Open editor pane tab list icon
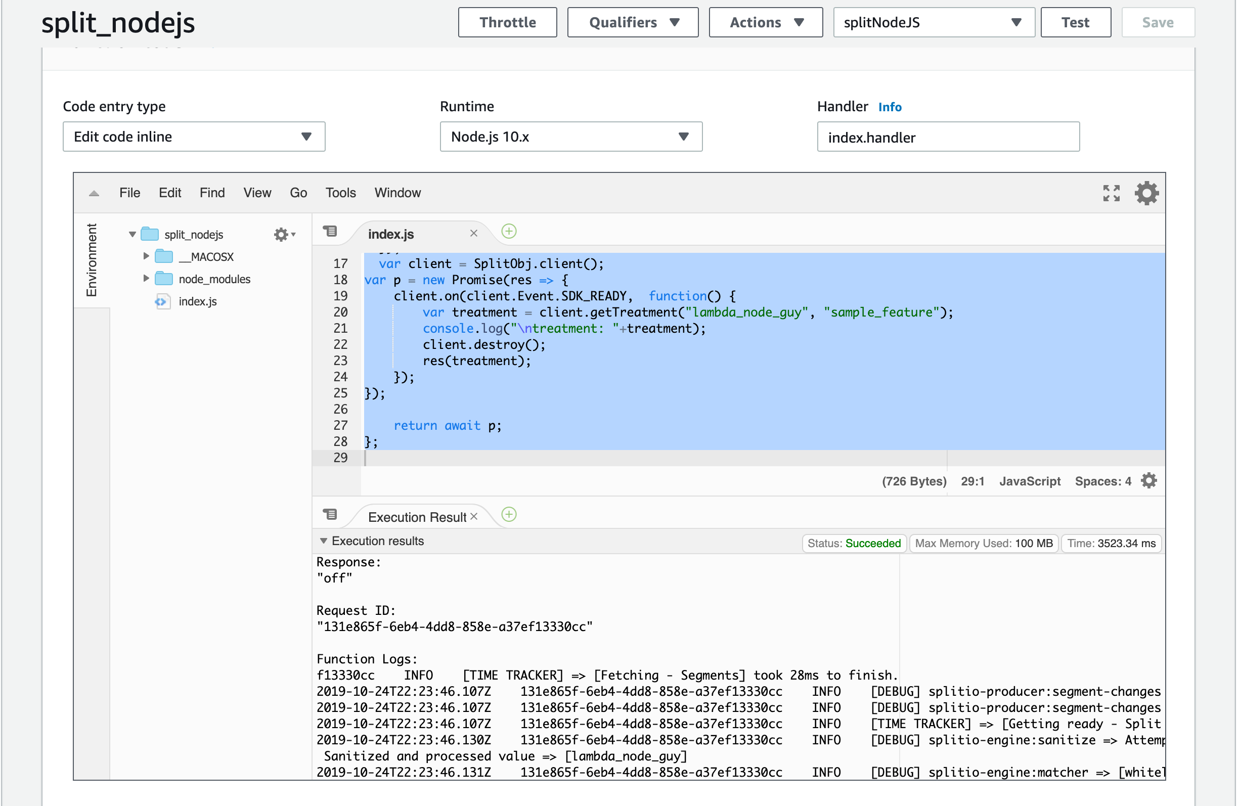The height and width of the screenshot is (806, 1239). pos(330,231)
